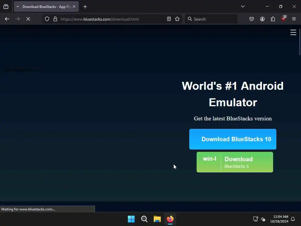Launch File Explorer from the taskbar
This screenshot has height=226, width=301.
click(157, 219)
